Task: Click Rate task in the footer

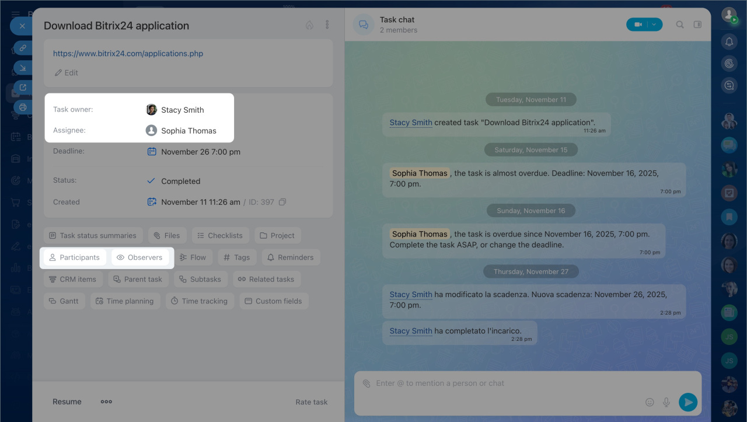Action: pos(312,402)
